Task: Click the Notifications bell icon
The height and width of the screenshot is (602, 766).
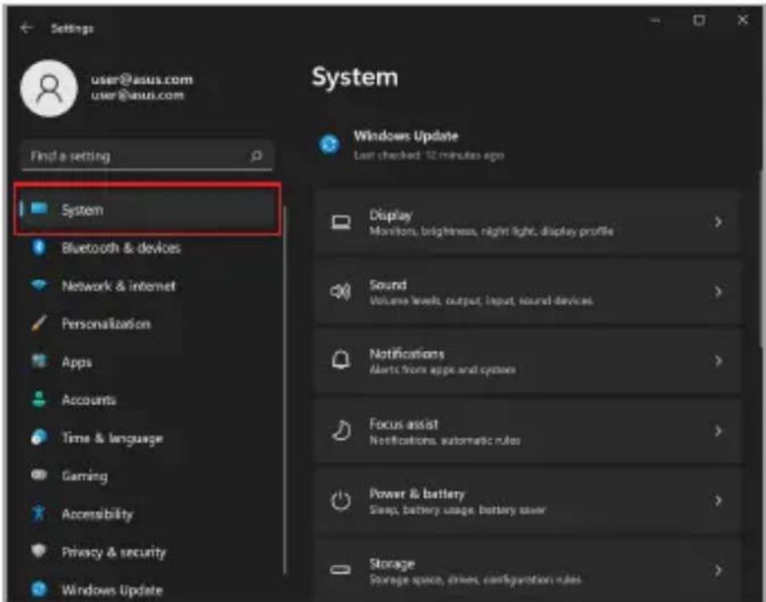Action: click(341, 360)
